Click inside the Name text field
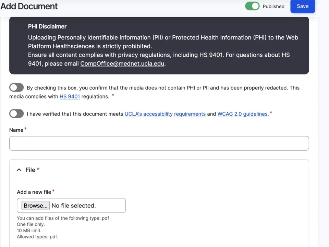This screenshot has width=329, height=247. [x=159, y=143]
